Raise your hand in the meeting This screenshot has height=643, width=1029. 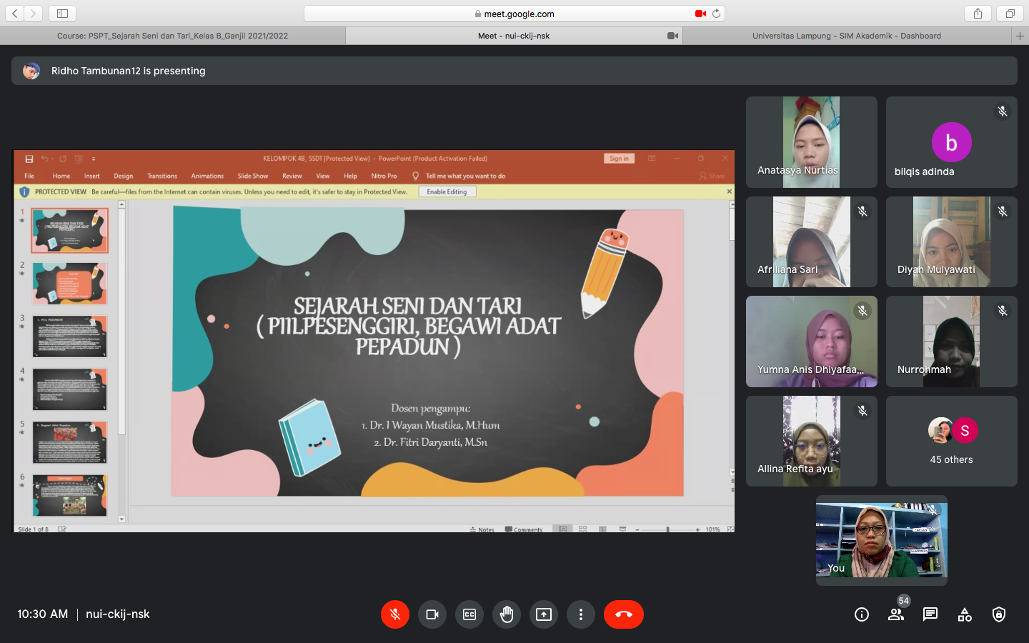click(x=507, y=614)
